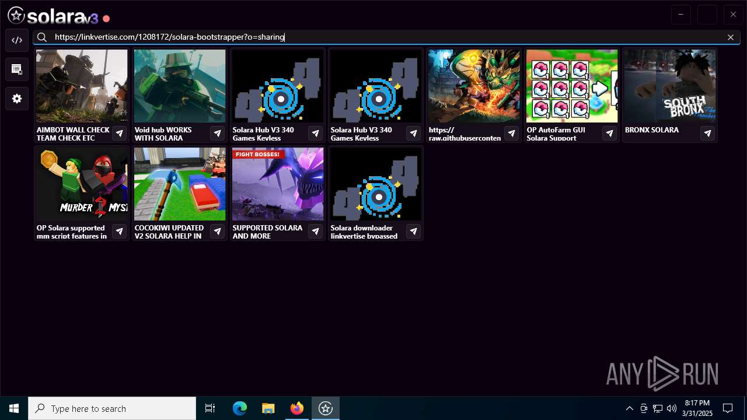This screenshot has width=747, height=420.
Task: Open the Murder Mystery thumbnail
Action: (x=82, y=184)
